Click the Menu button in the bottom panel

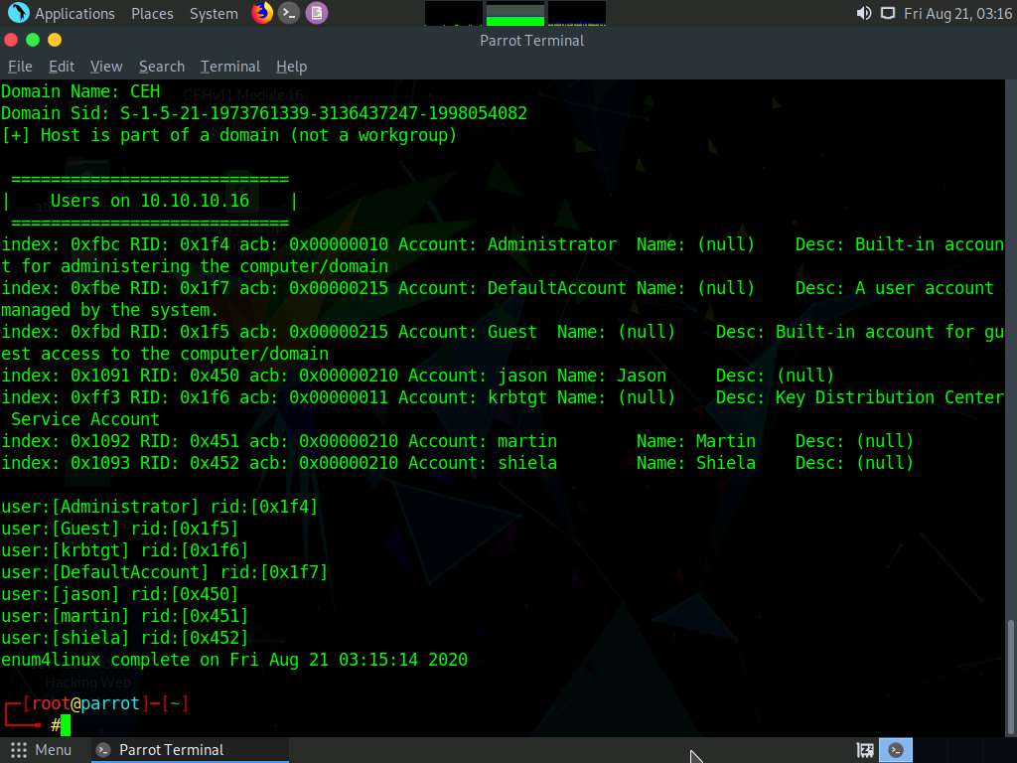[x=40, y=750]
